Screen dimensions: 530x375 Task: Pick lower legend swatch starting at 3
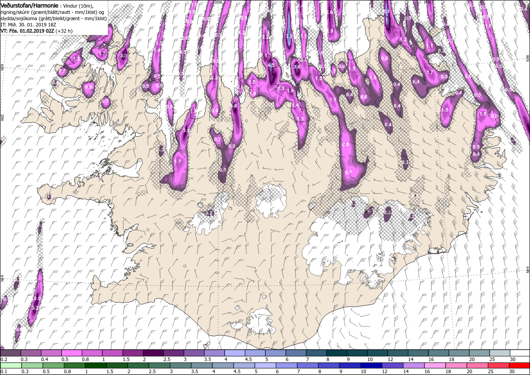pyautogui.click(x=180, y=366)
